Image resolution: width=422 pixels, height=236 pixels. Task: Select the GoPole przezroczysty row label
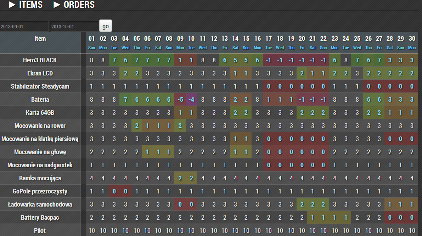tap(40, 191)
